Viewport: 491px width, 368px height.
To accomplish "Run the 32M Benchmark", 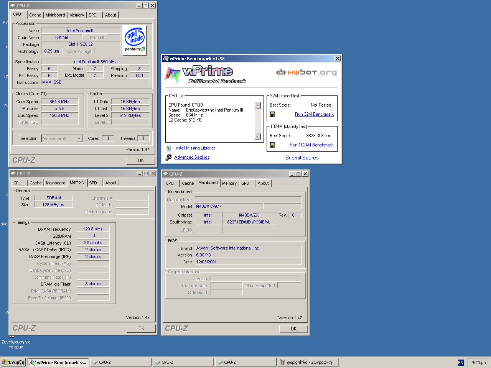I will [x=314, y=114].
